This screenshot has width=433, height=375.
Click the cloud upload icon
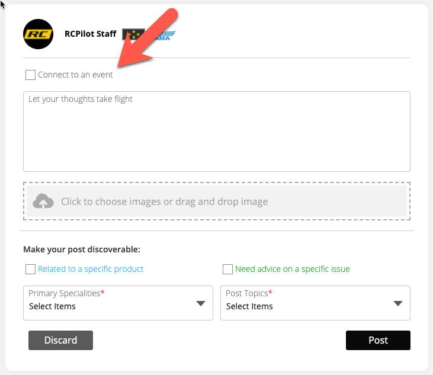tap(43, 202)
